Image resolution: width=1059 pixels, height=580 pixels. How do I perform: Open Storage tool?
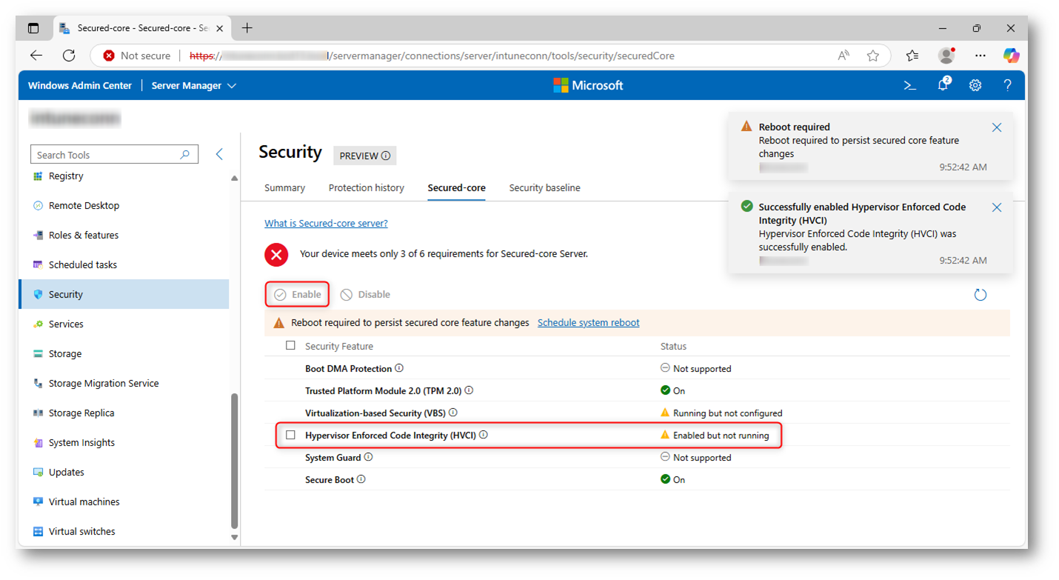(x=124, y=353)
